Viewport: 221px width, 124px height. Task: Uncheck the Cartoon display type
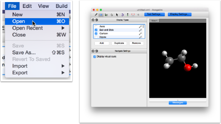click(x=96, y=34)
